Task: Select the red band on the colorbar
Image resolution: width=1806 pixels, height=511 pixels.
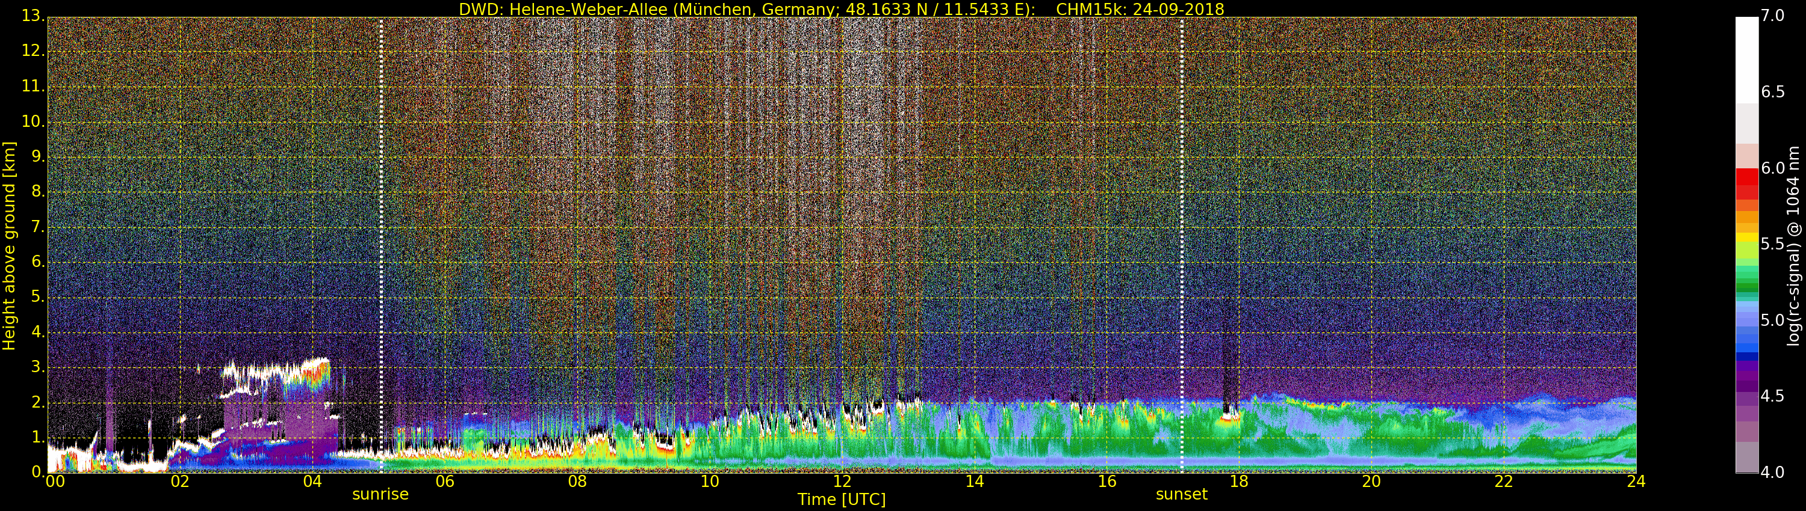Action: tap(1746, 183)
